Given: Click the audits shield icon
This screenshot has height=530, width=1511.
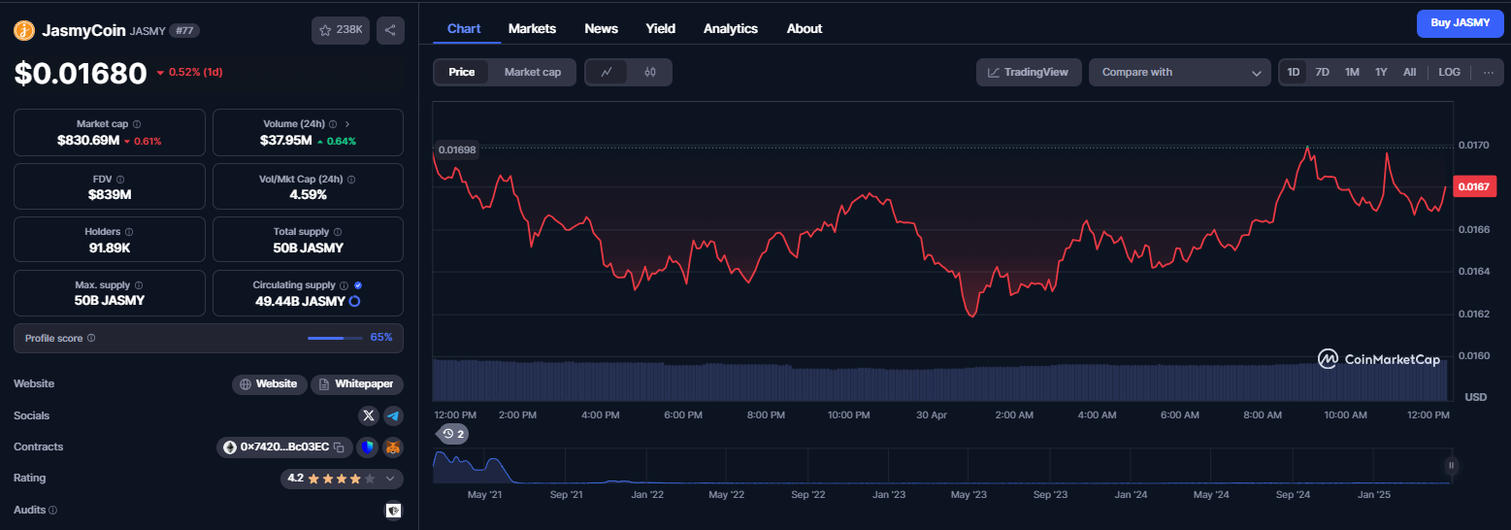Looking at the screenshot, I should point(393,510).
